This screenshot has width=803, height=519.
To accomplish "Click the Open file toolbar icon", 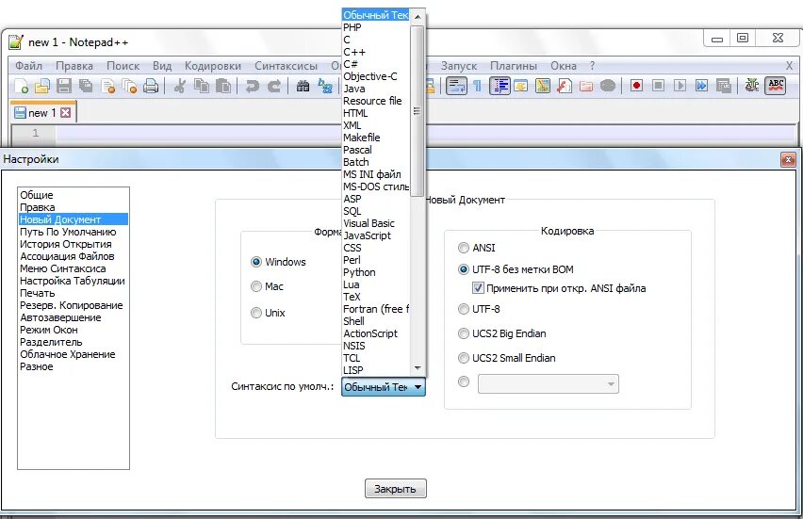I will click(x=42, y=86).
